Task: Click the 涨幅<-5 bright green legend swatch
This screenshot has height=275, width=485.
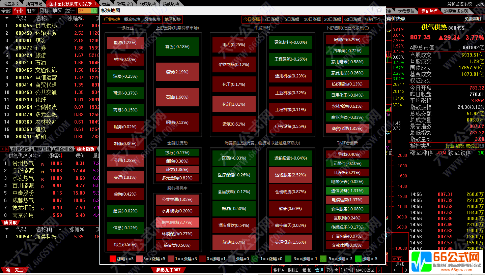Action: point(358,259)
